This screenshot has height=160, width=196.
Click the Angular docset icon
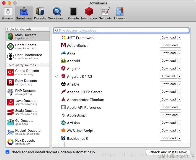tap(63, 68)
